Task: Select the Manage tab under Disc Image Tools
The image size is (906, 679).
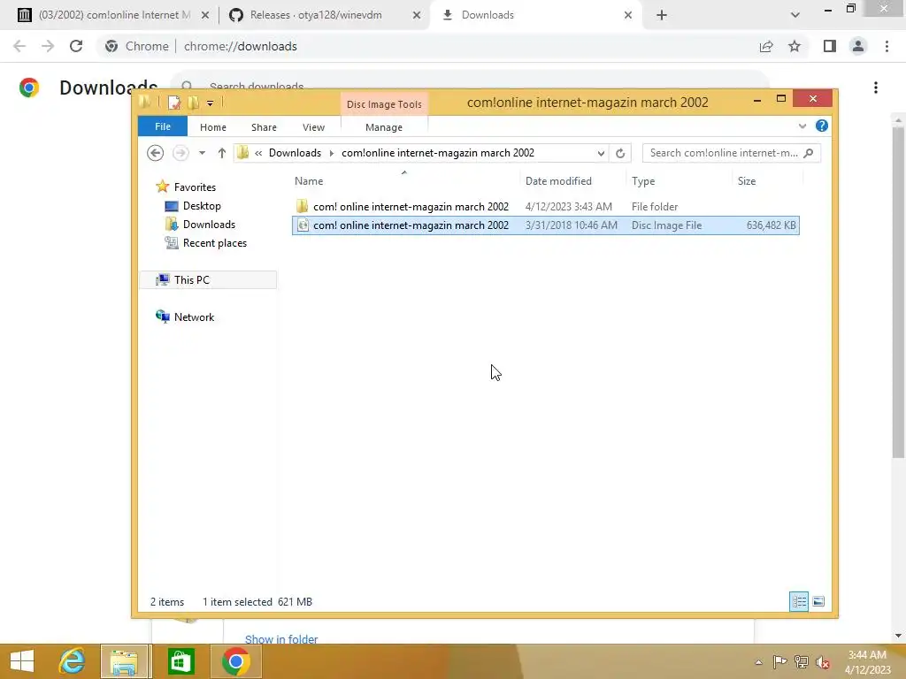Action: (384, 127)
